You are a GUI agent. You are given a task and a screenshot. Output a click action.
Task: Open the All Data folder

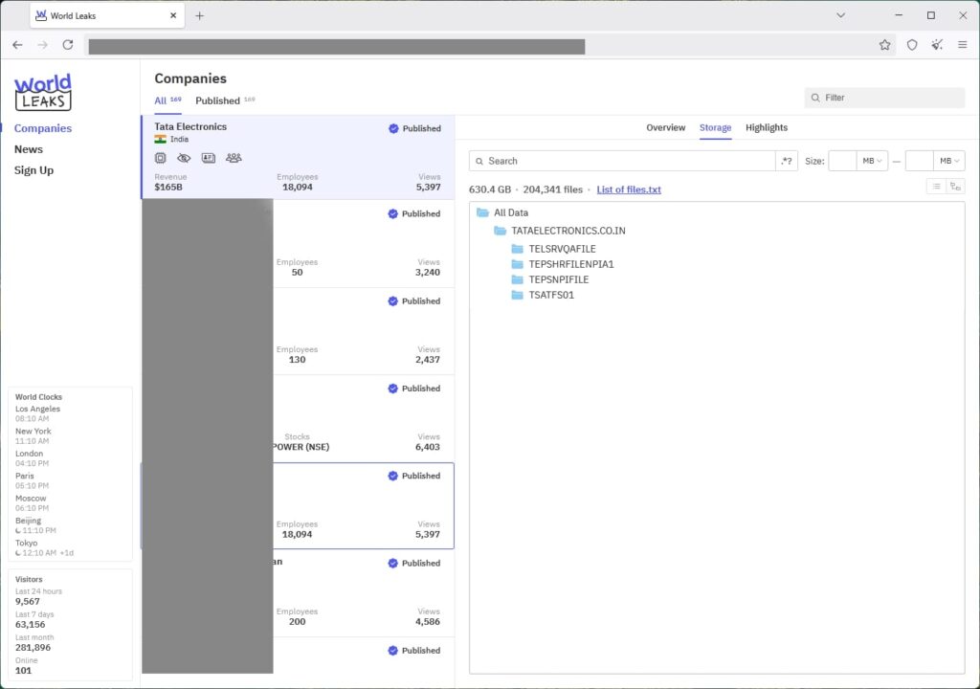501,212
